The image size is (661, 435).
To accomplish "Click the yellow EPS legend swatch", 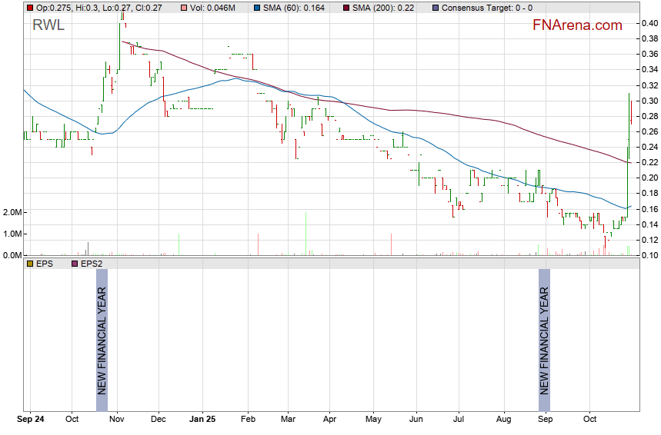I will point(30,264).
